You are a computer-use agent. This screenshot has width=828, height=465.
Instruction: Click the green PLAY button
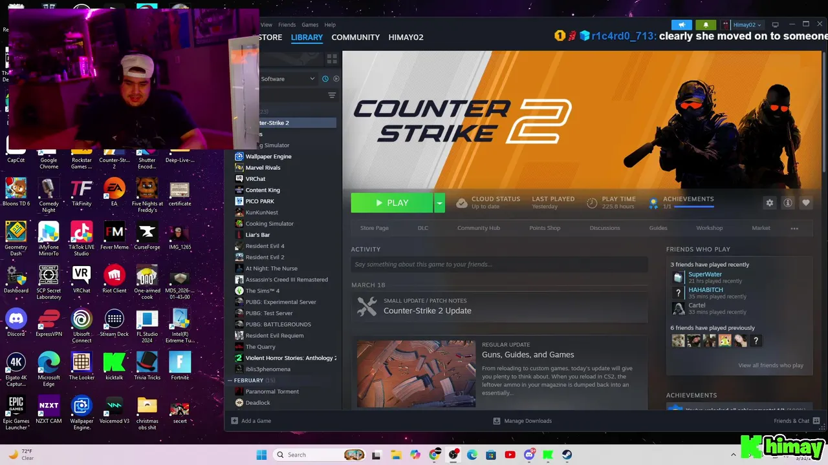[x=392, y=203]
